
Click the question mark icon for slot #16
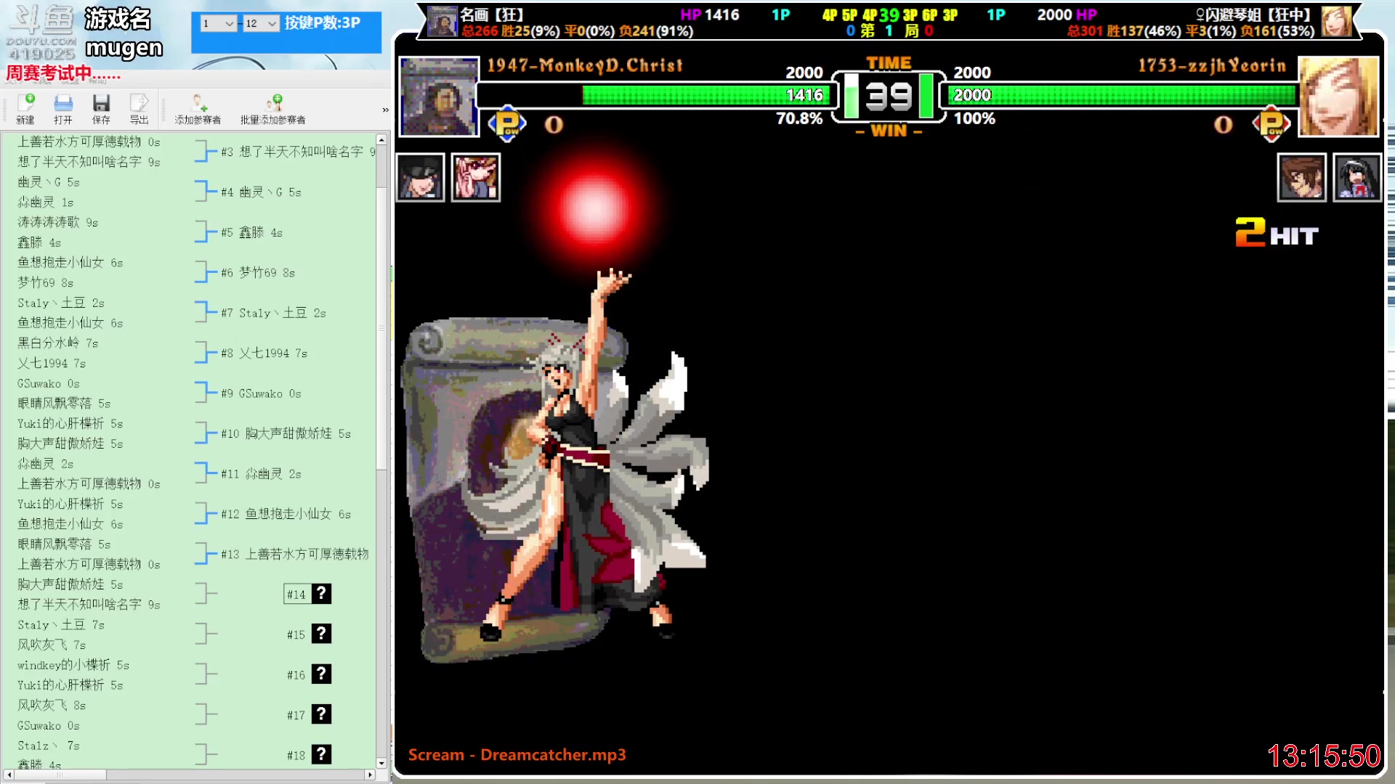coord(321,674)
